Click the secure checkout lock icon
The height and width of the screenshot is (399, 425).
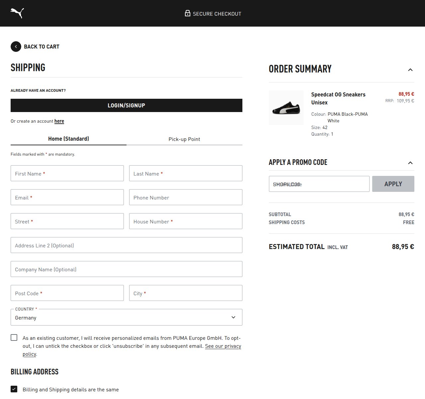(x=188, y=13)
